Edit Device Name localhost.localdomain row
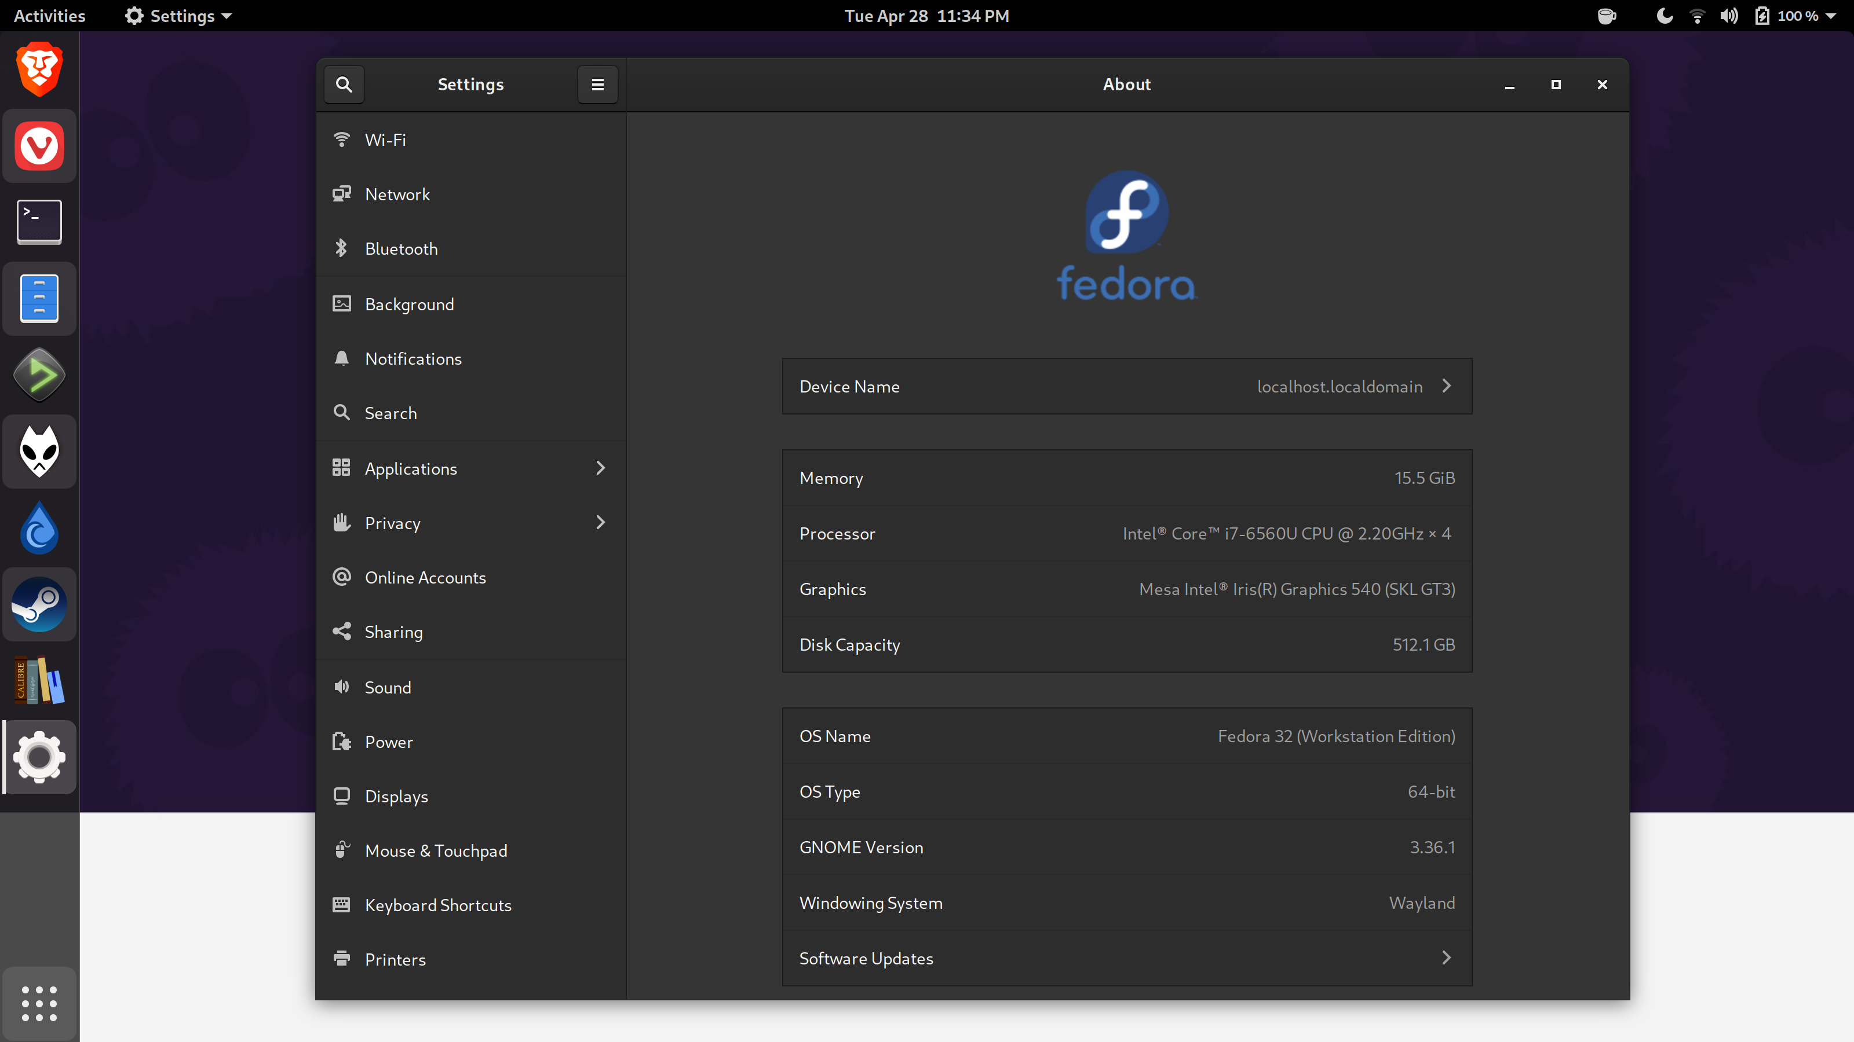 [1127, 386]
